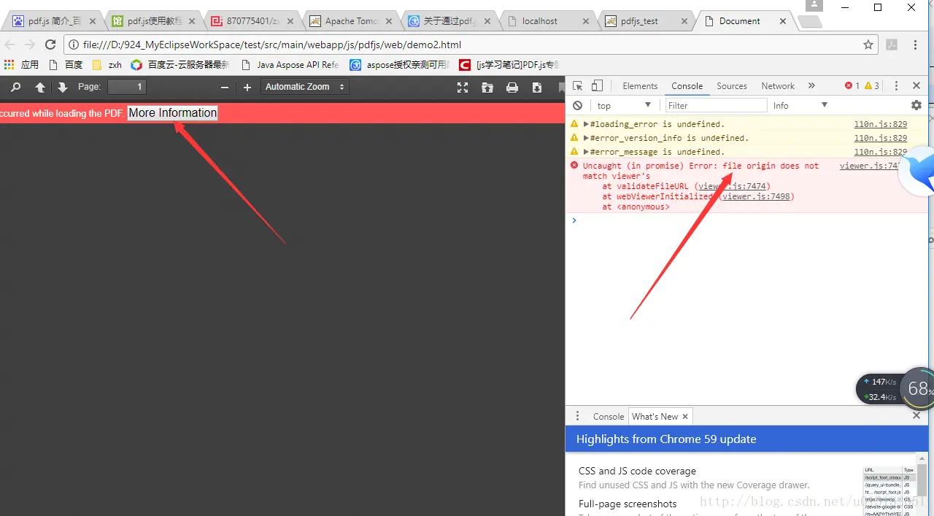Zoom out with the minus button
Viewport: 934px width, 516px height.
pos(225,87)
